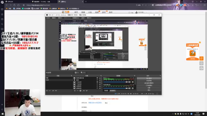Image resolution: width=207 pixels, height=116 pixels.
Task: Adjust the 视频采集设备 volume slider
Action: coord(115,88)
